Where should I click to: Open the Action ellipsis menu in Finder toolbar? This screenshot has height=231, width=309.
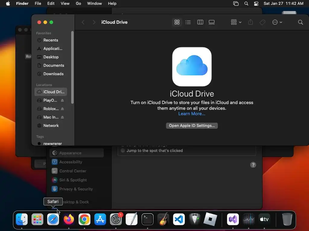(277, 22)
